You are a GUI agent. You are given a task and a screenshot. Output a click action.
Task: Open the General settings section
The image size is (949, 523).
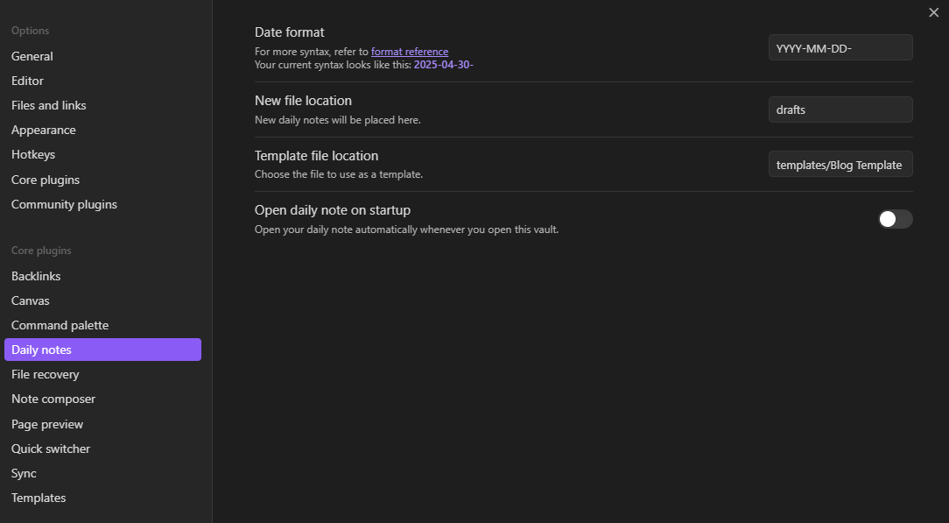click(32, 55)
